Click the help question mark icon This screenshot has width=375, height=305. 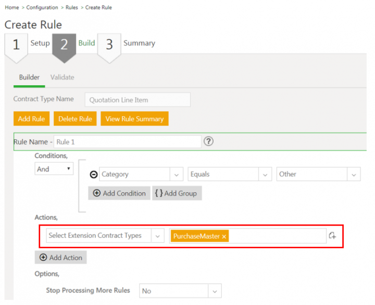click(x=208, y=142)
